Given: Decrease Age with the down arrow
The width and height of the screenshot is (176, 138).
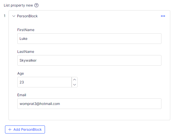Looking at the screenshot, I should click(x=74, y=85).
